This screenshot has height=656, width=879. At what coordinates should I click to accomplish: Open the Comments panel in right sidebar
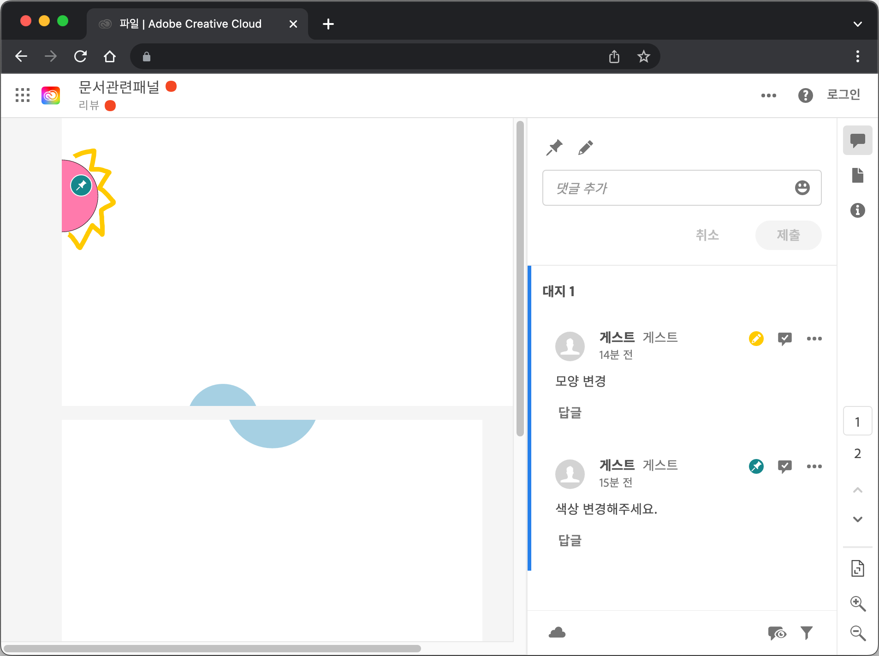coord(857,140)
